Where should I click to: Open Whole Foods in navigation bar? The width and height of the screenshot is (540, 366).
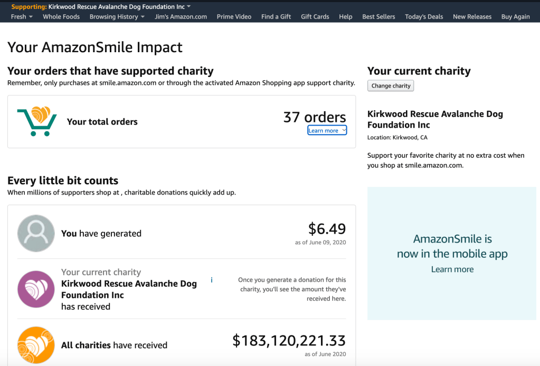point(61,16)
